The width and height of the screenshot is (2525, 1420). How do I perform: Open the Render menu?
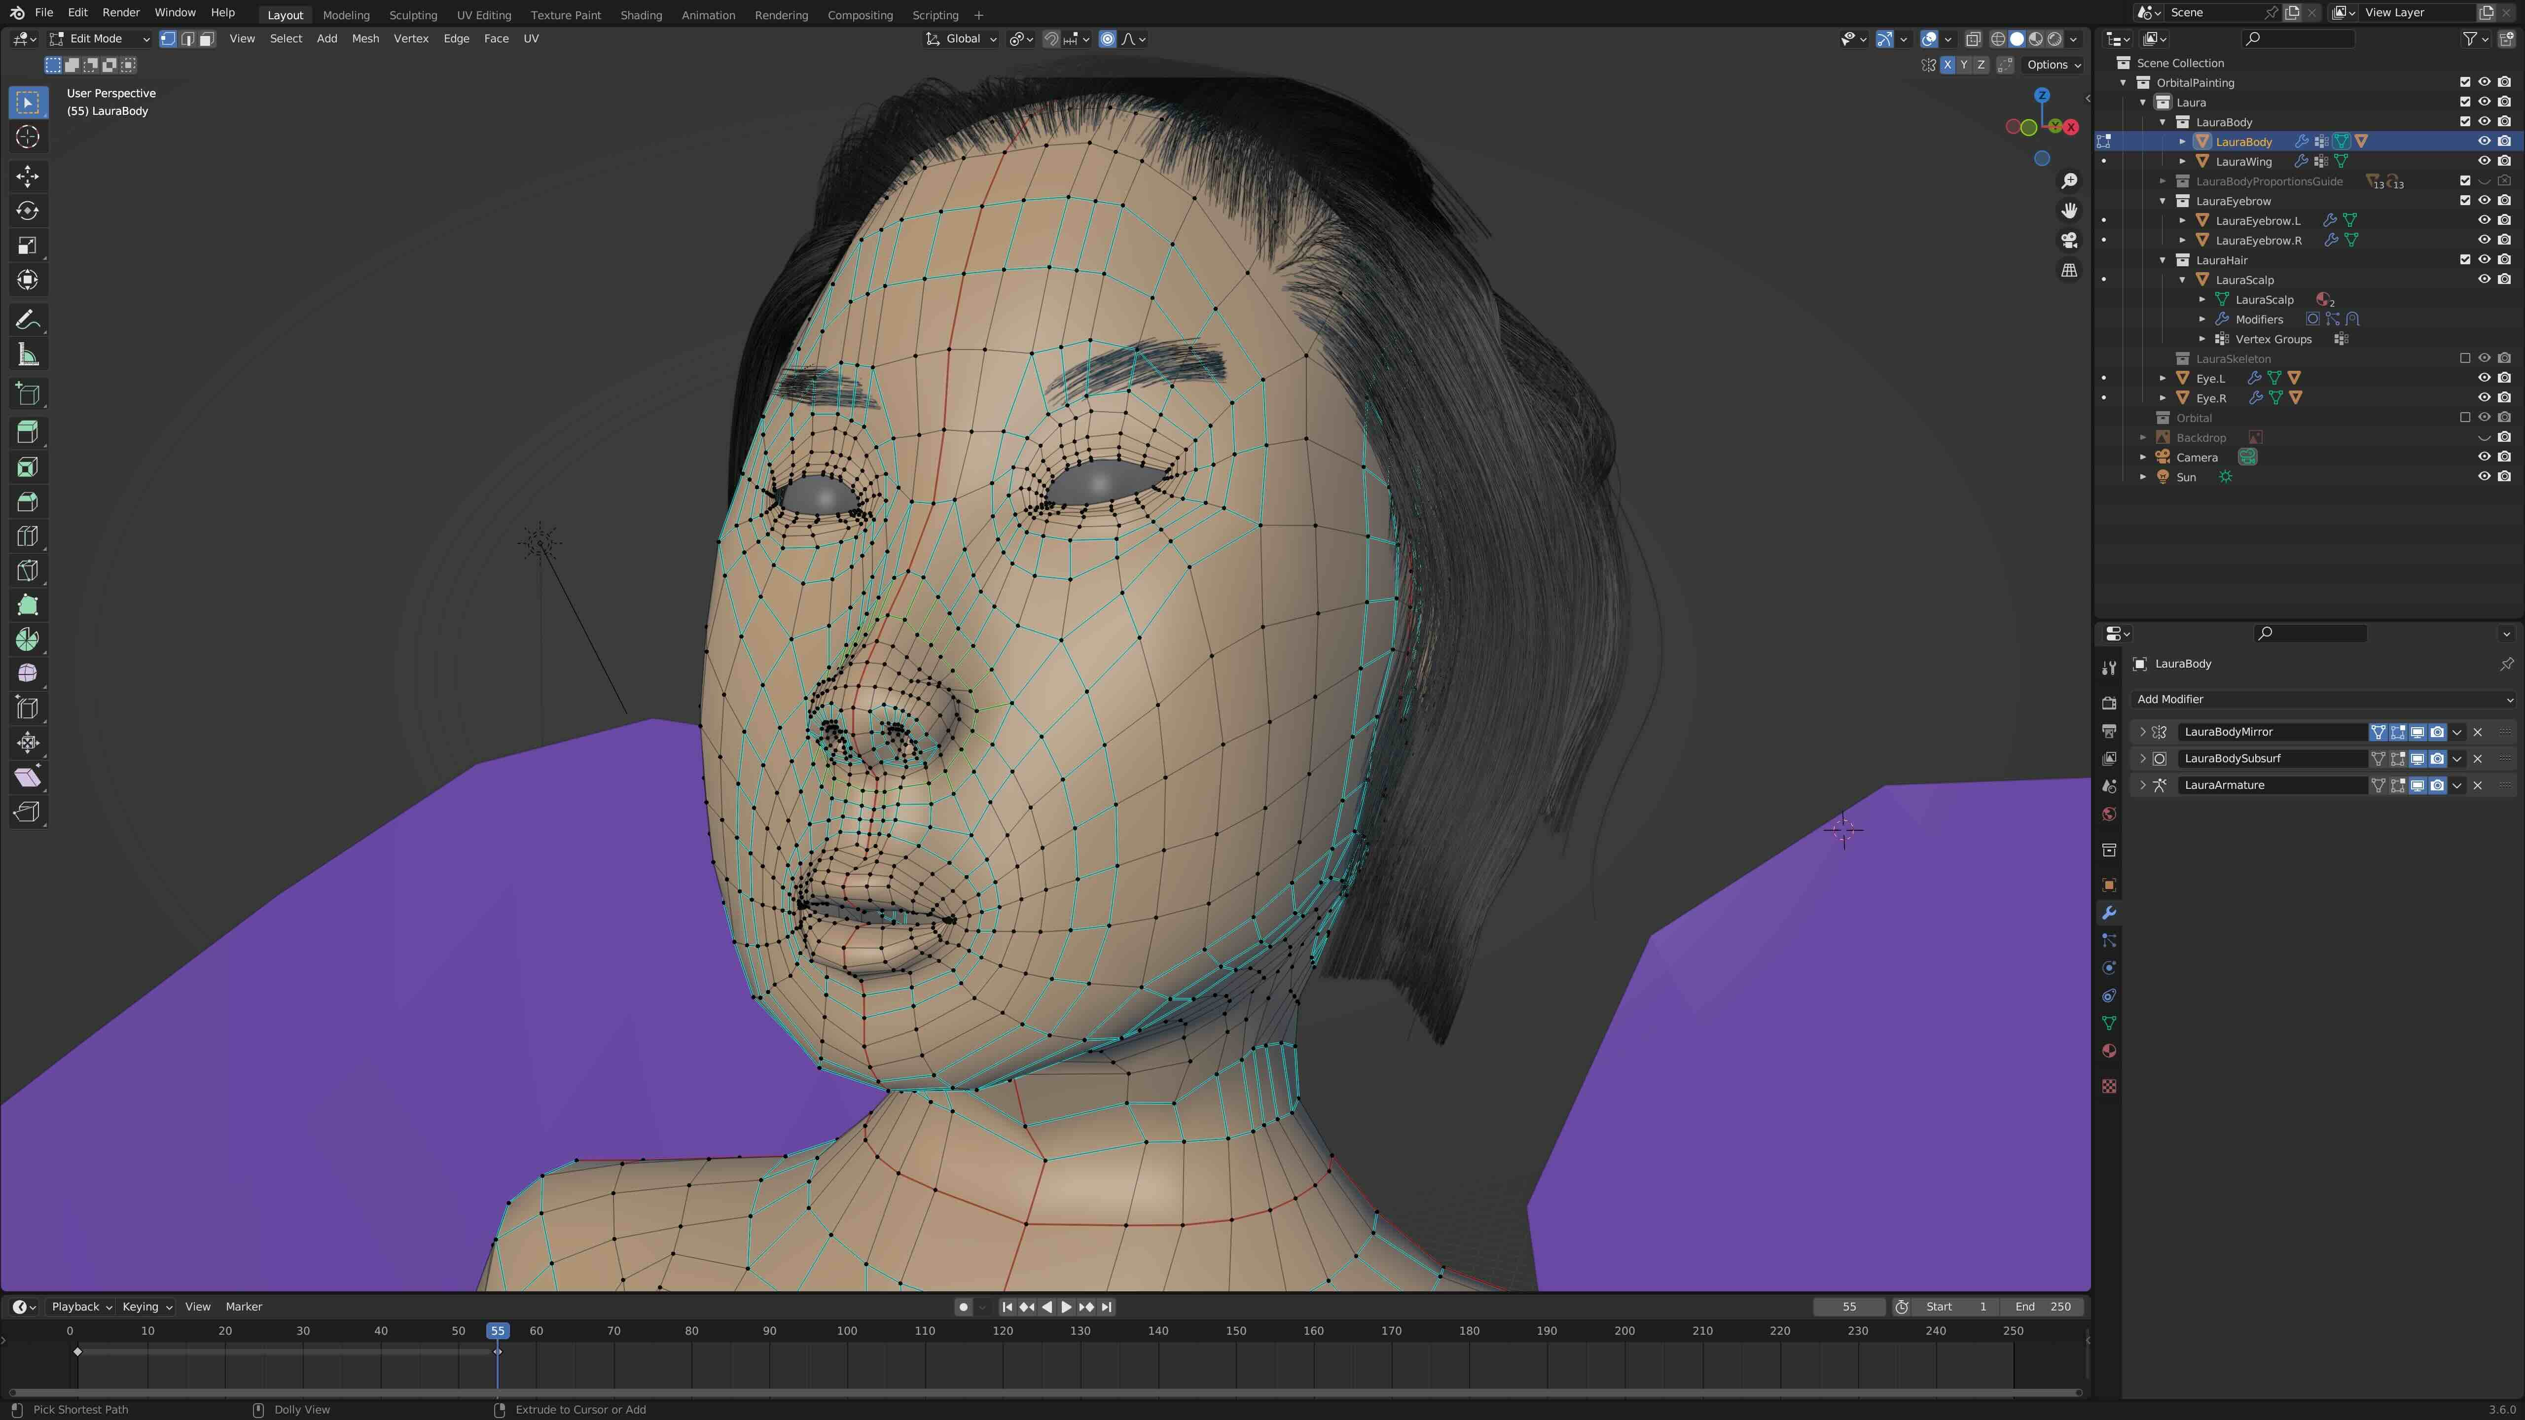pos(120,13)
